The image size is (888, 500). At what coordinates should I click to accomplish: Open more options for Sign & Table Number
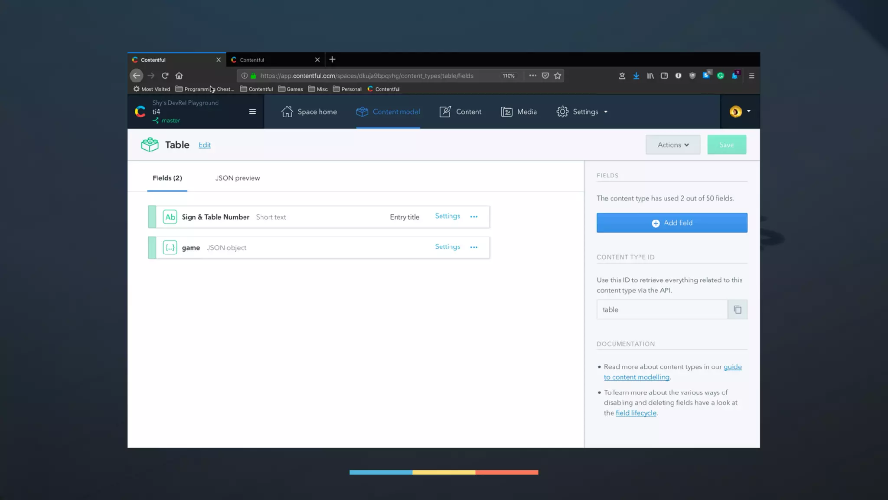(474, 217)
